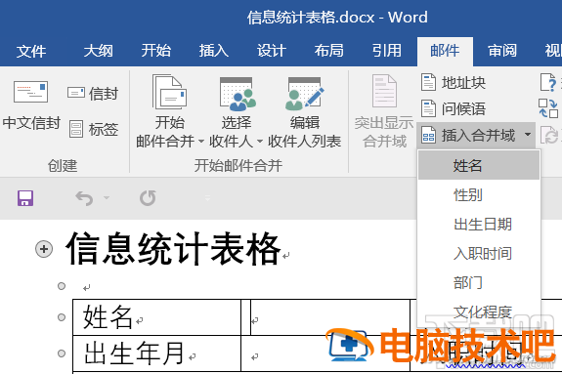Click the empty cell right of 出生年月
The height and width of the screenshot is (374, 562).
click(x=325, y=353)
